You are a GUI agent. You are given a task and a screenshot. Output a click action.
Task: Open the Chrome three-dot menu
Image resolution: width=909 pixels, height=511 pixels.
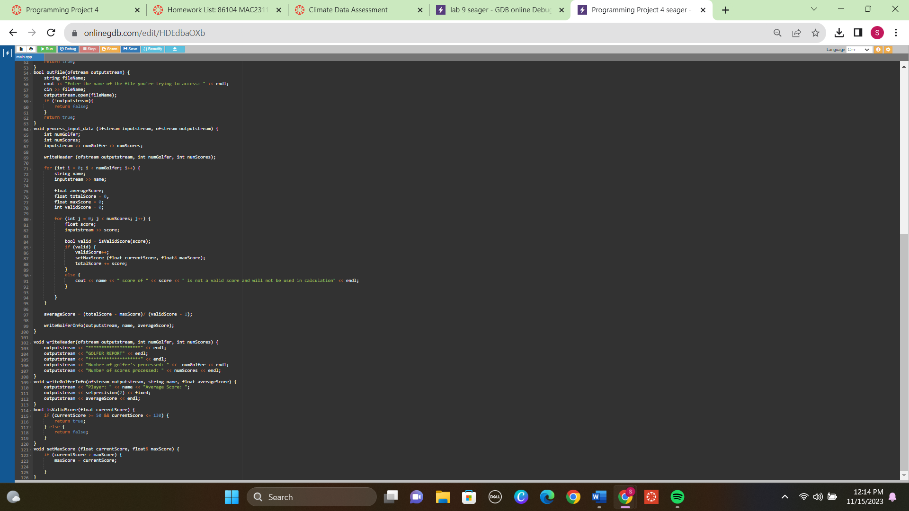tap(896, 33)
